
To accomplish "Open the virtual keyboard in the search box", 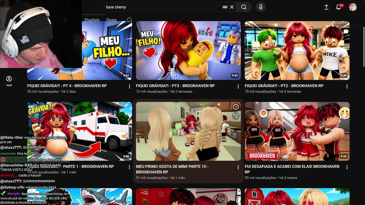I will [225, 7].
